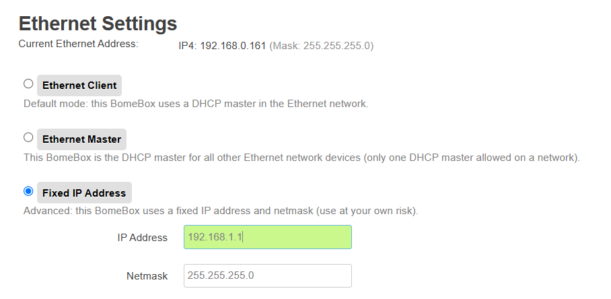Click the "IP4:" prefix text
Viewport: 611px width, 299px height.
click(x=188, y=46)
